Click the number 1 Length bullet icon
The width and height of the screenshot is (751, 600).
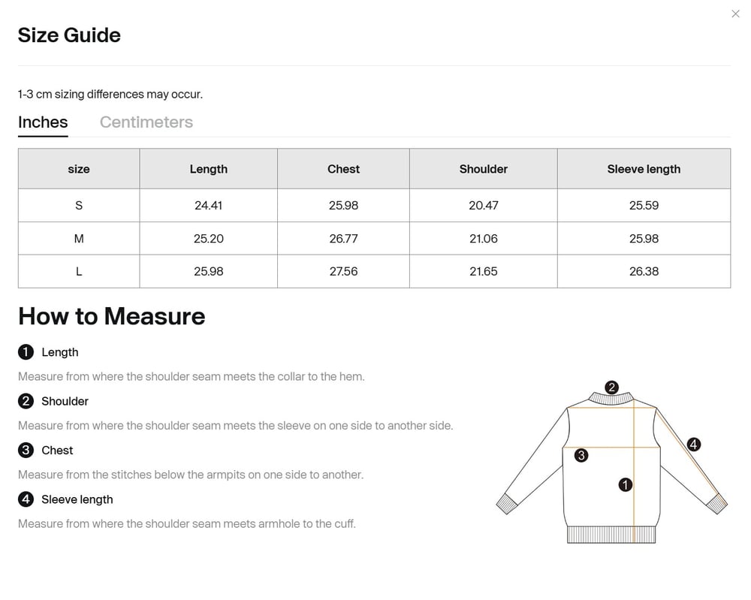click(26, 352)
